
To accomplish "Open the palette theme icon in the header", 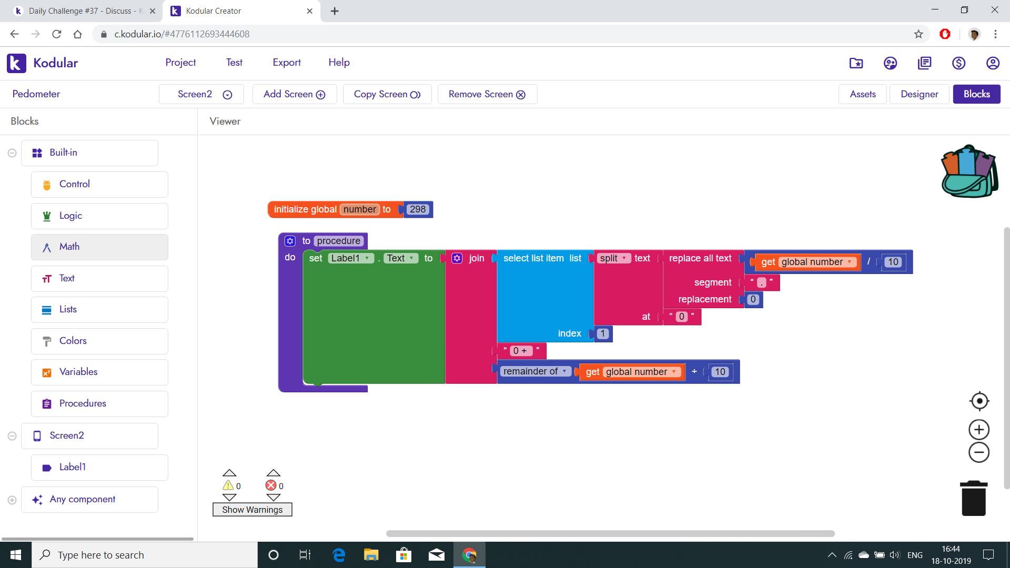I will (x=890, y=63).
